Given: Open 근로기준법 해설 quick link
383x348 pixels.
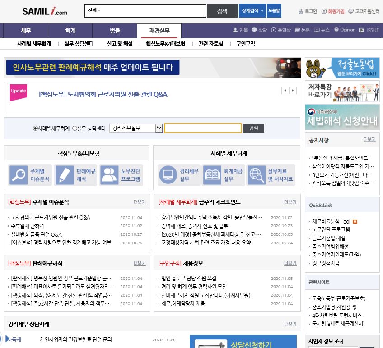Looking at the screenshot, I should pos(329,238).
